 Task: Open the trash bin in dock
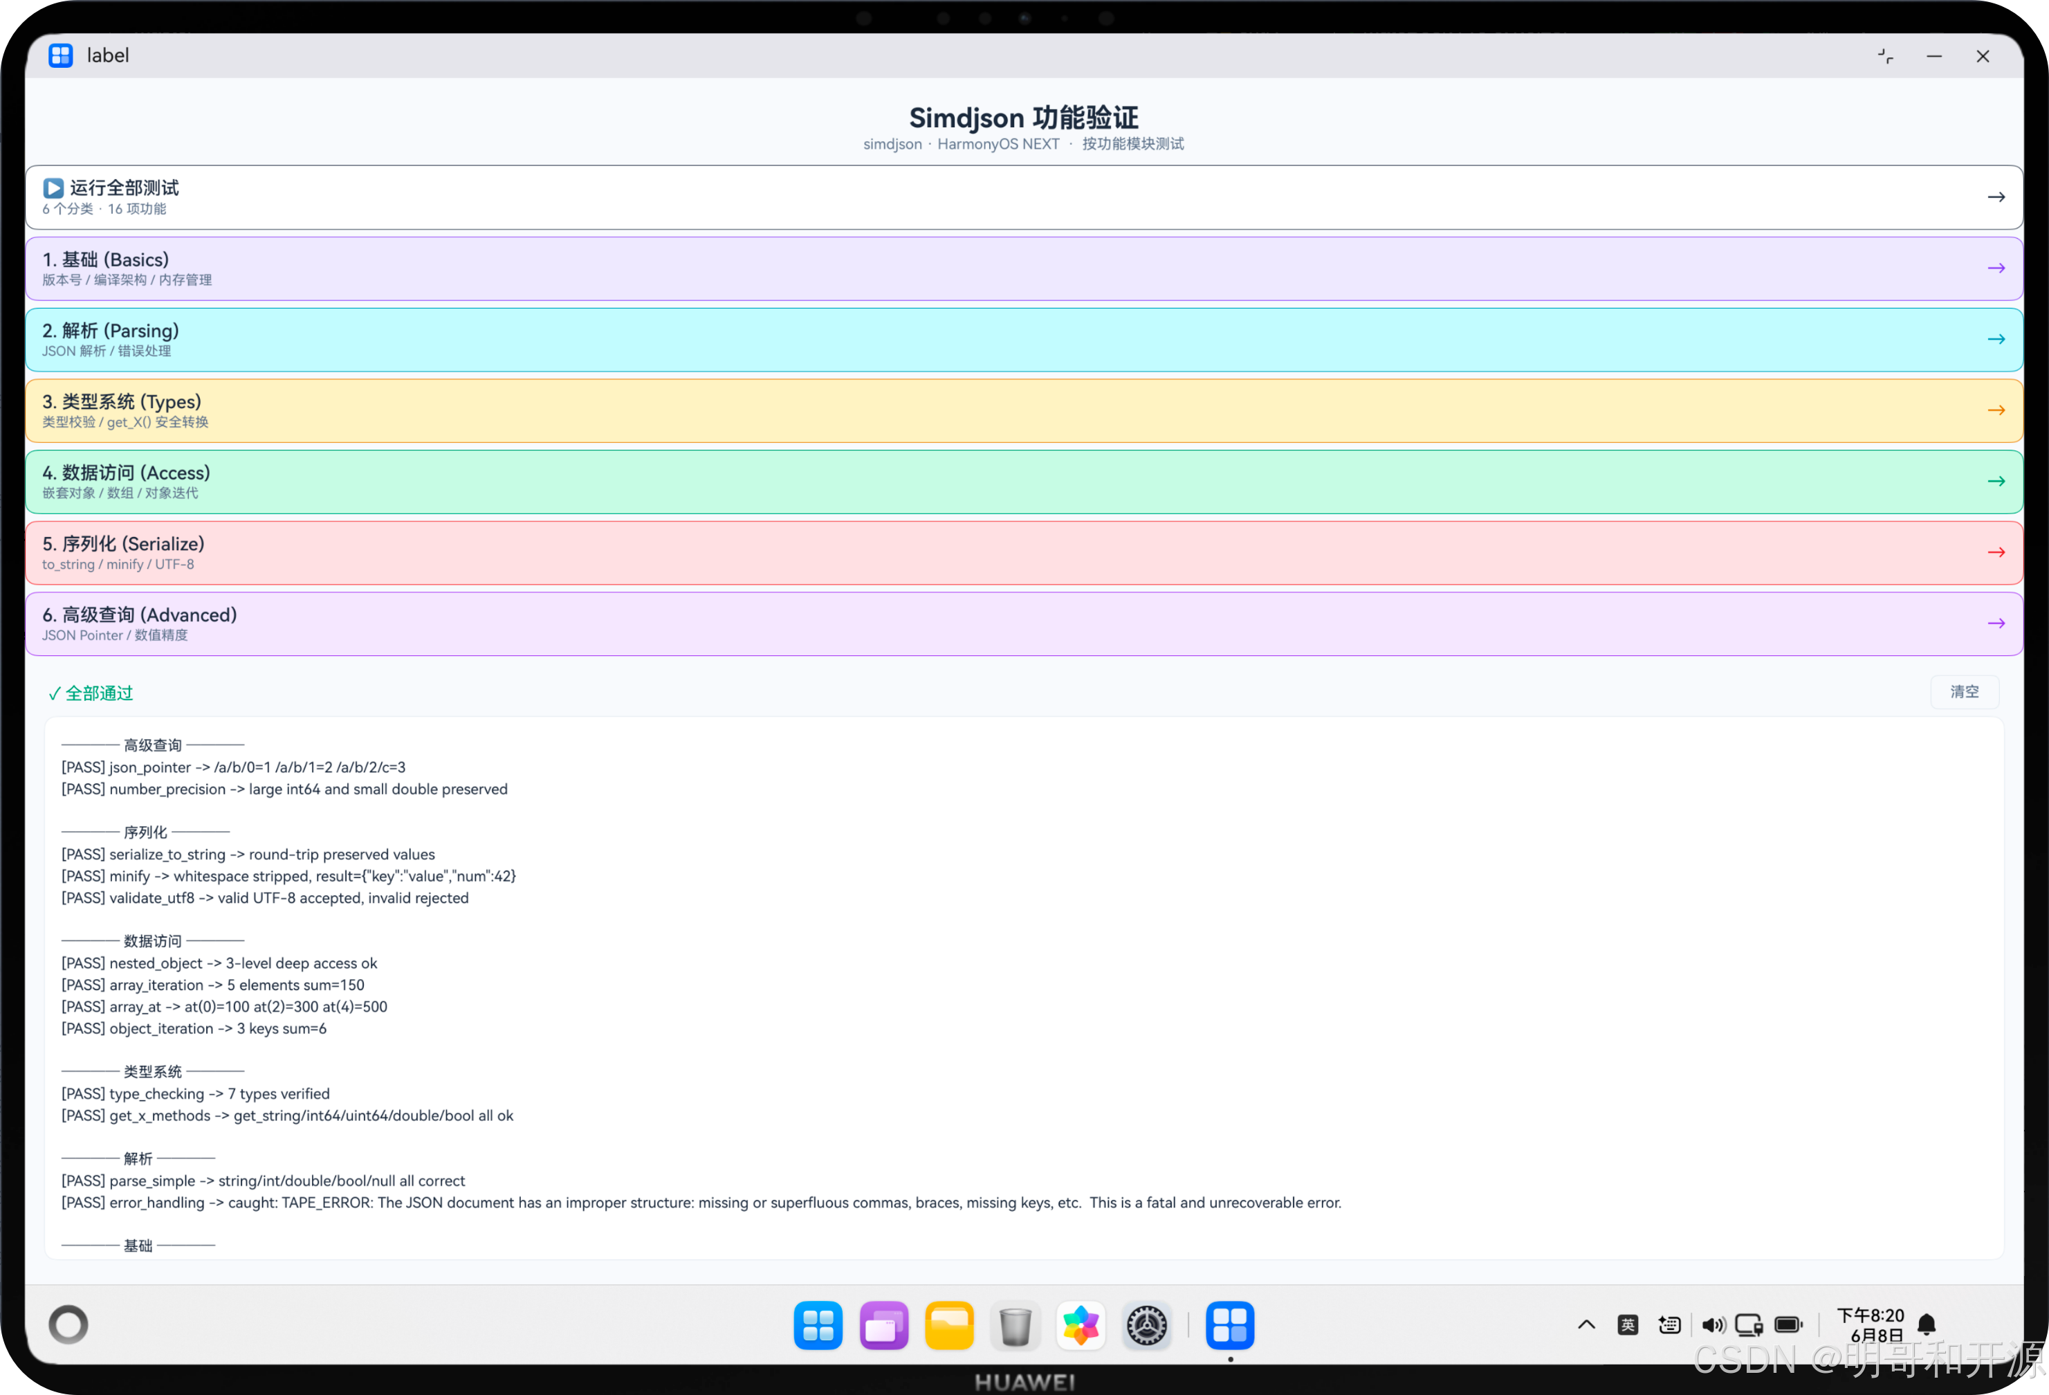(1015, 1325)
